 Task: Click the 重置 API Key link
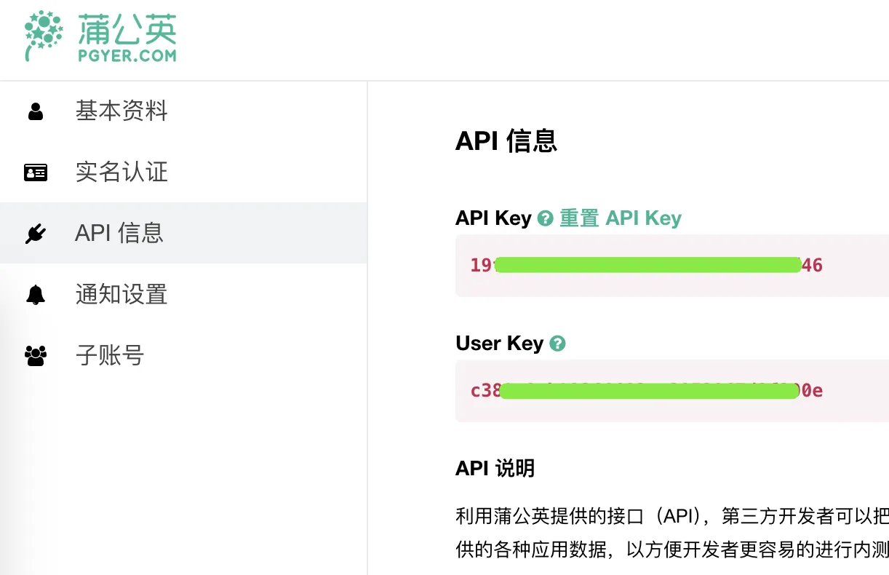(x=620, y=218)
